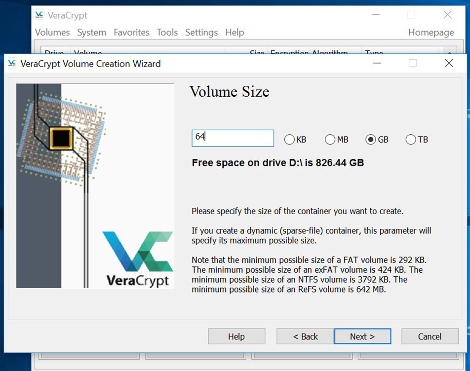Click the wizard Help button
470x371 pixels.
(x=236, y=336)
